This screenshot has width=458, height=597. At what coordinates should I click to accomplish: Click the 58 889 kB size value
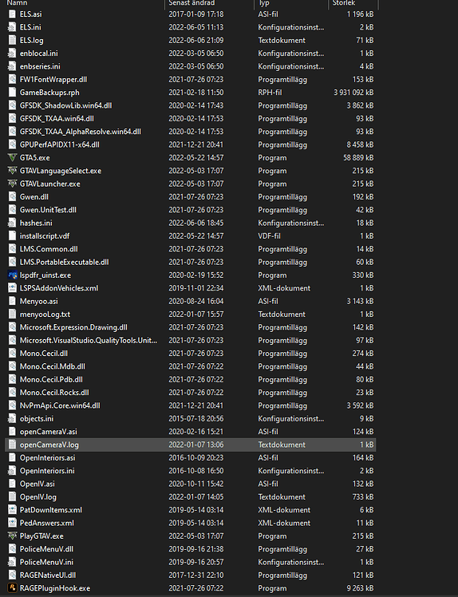click(358, 157)
